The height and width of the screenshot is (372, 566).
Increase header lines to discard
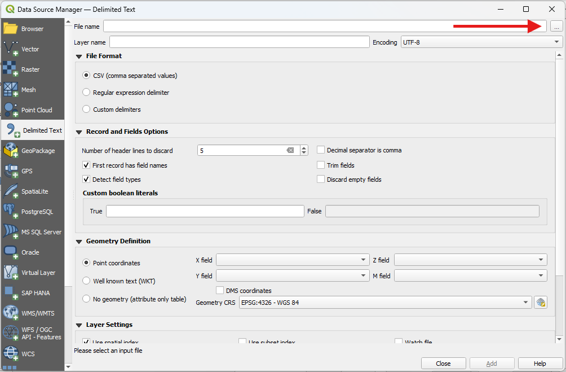[304, 148]
